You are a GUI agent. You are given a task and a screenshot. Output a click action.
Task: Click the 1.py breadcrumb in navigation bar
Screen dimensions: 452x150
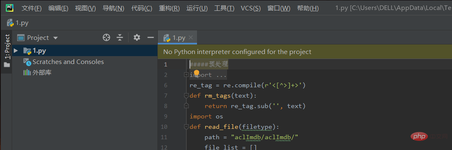click(18, 23)
